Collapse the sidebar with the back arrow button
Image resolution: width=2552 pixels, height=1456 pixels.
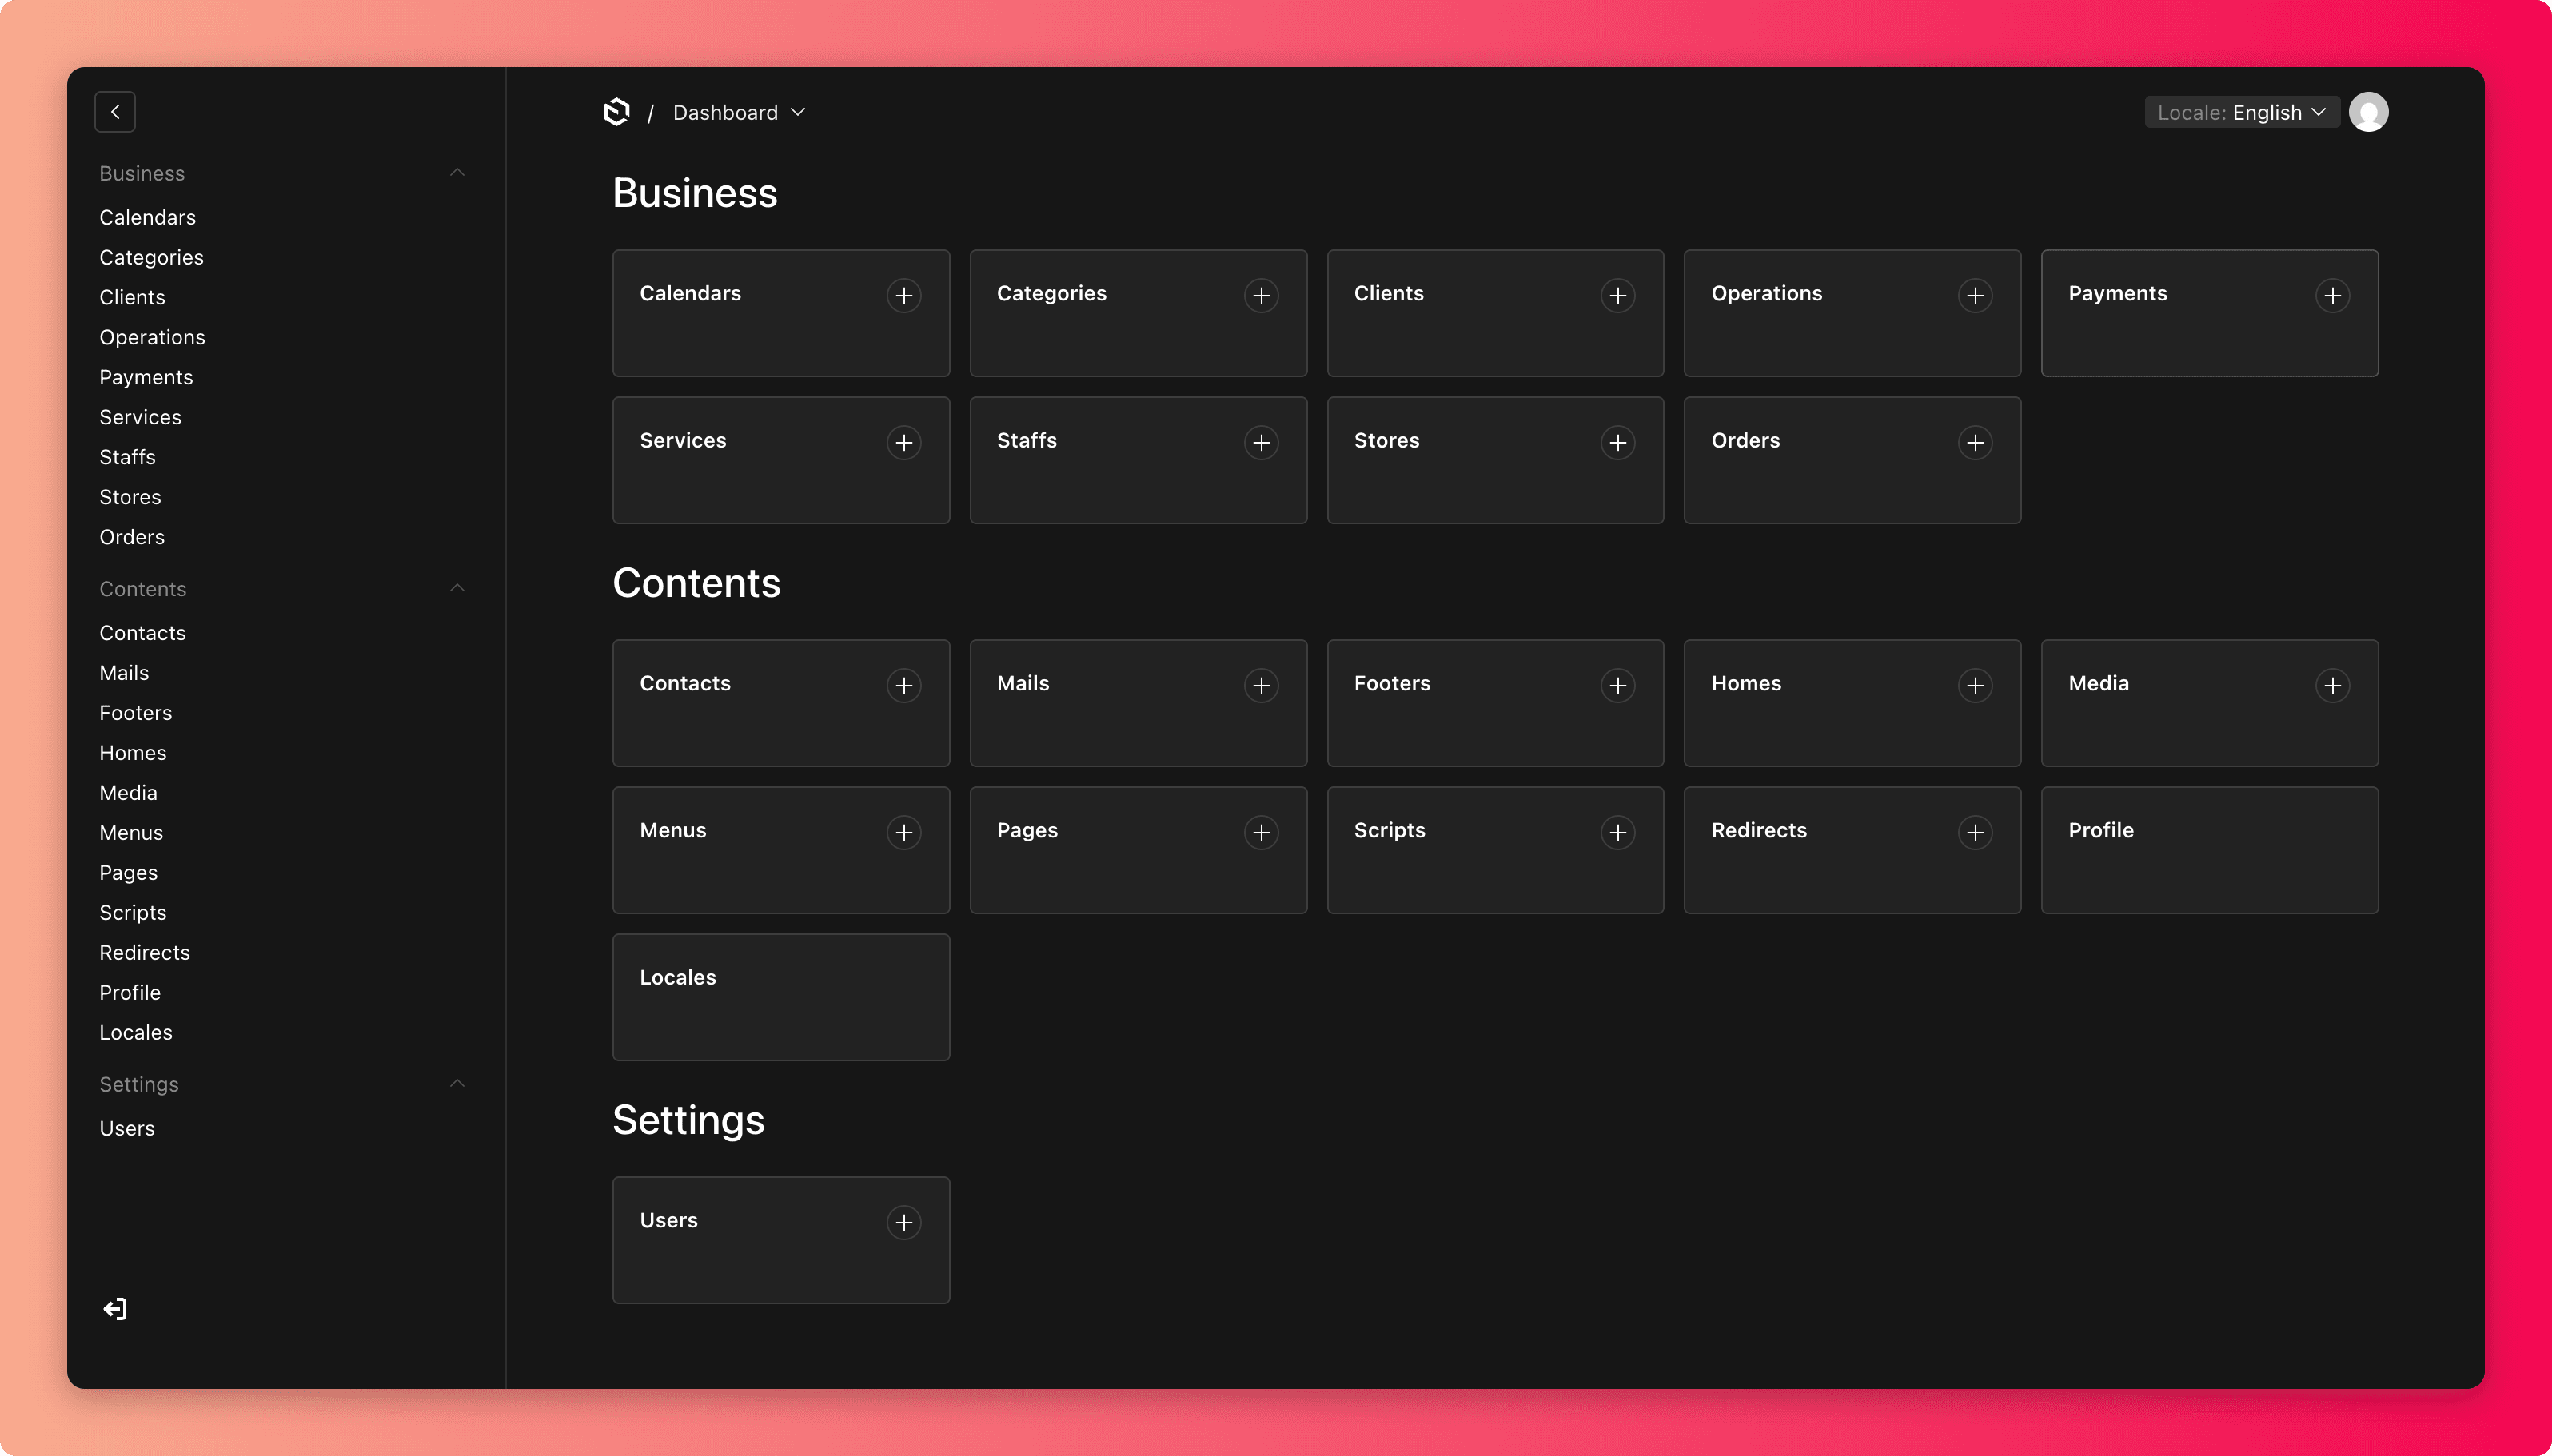click(x=115, y=112)
